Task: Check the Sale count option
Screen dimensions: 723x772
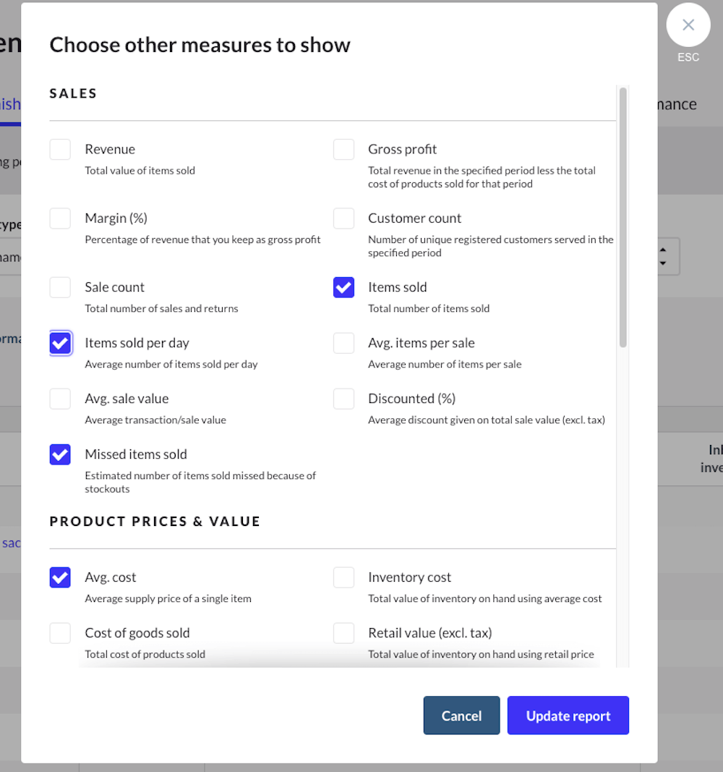Action: 60,287
